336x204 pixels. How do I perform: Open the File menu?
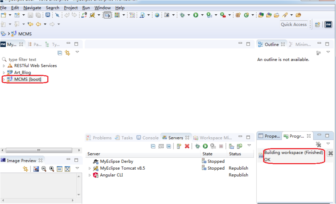[x=3, y=8]
